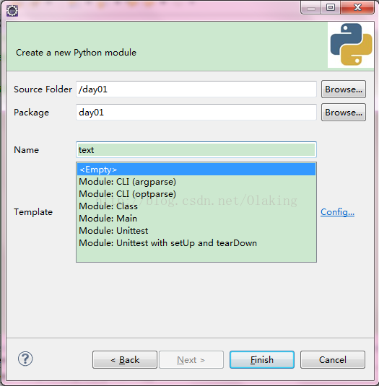Select the <Empty> template
Viewport: 379px width, 386px height.
(x=196, y=170)
